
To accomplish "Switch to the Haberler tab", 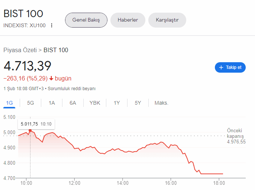I will [x=127, y=20].
